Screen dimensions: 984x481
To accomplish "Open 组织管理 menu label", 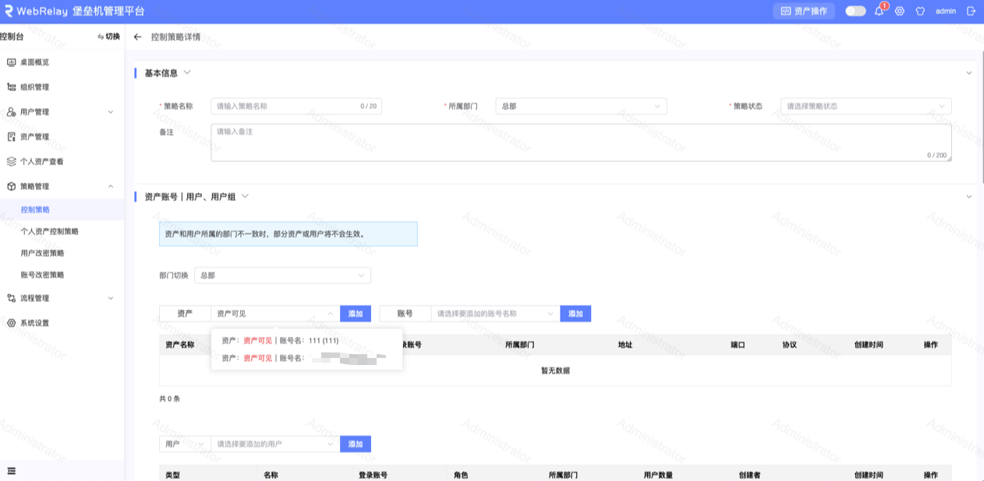I will (34, 87).
